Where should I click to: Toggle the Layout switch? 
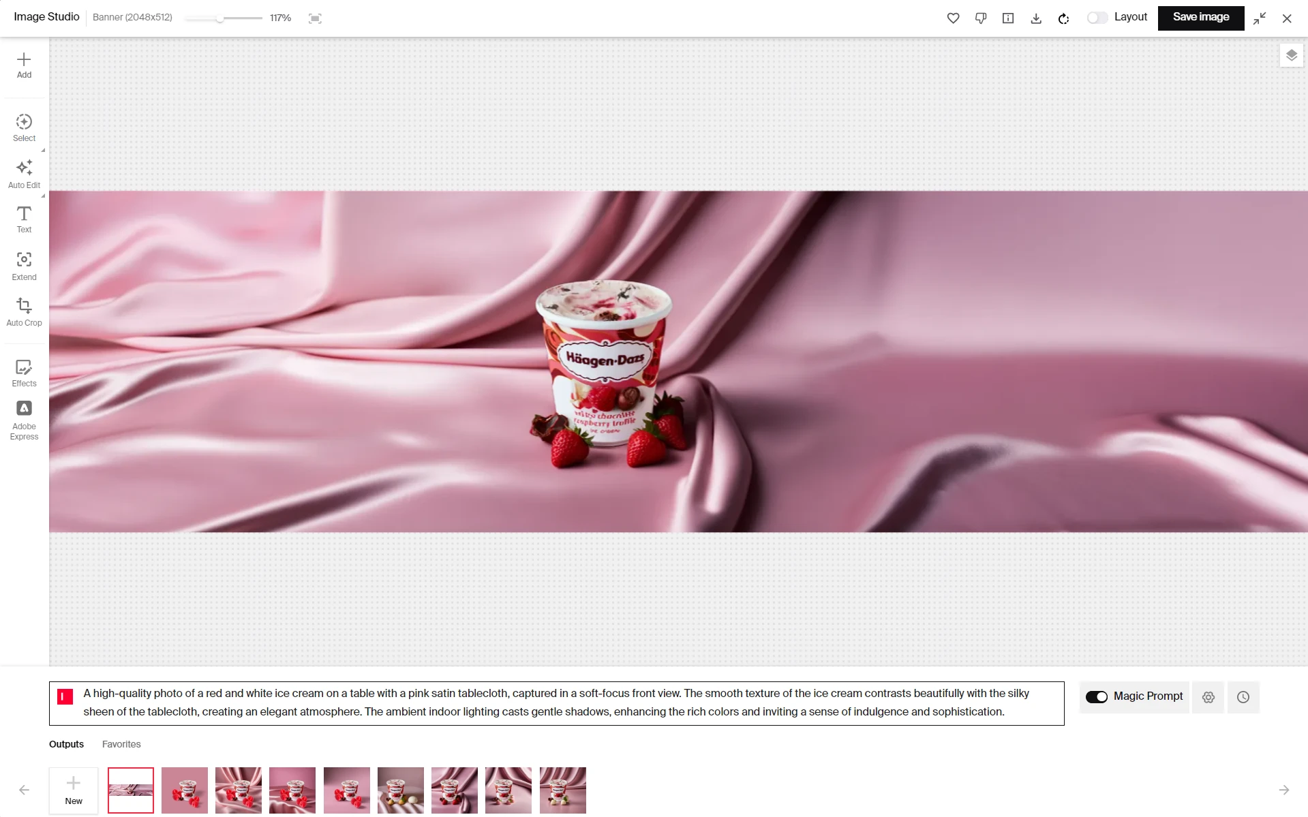pyautogui.click(x=1097, y=18)
